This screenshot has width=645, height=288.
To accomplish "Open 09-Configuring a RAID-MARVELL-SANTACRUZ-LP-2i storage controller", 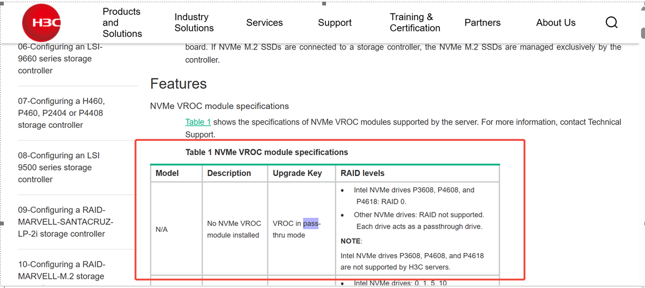I will (x=65, y=222).
